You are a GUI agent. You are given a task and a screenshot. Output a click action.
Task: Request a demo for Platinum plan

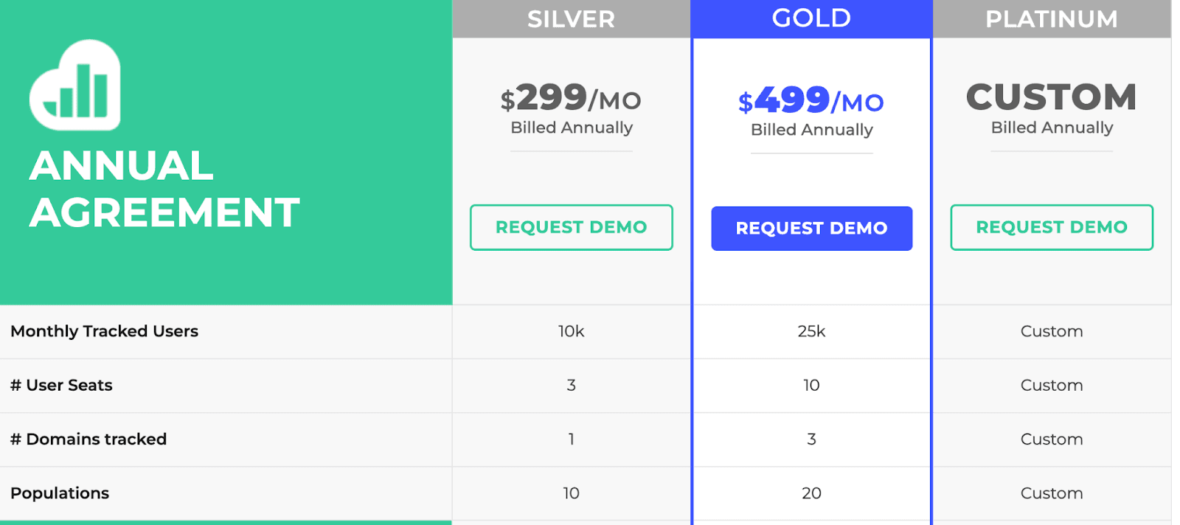(x=1052, y=227)
